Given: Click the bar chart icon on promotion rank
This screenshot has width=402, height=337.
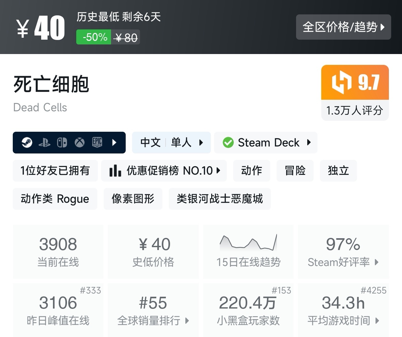Looking at the screenshot, I should click(x=115, y=171).
